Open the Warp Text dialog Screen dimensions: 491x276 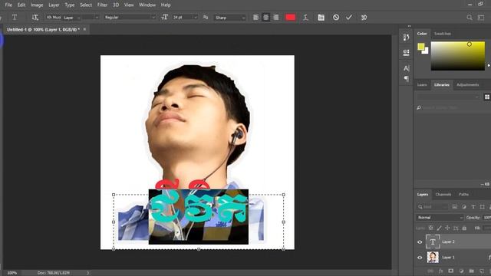click(305, 18)
